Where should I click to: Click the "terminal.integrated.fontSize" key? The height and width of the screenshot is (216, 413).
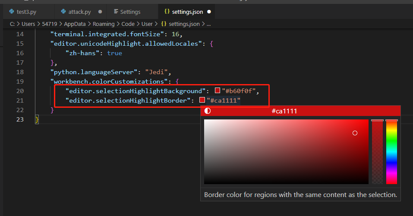(x=107, y=34)
